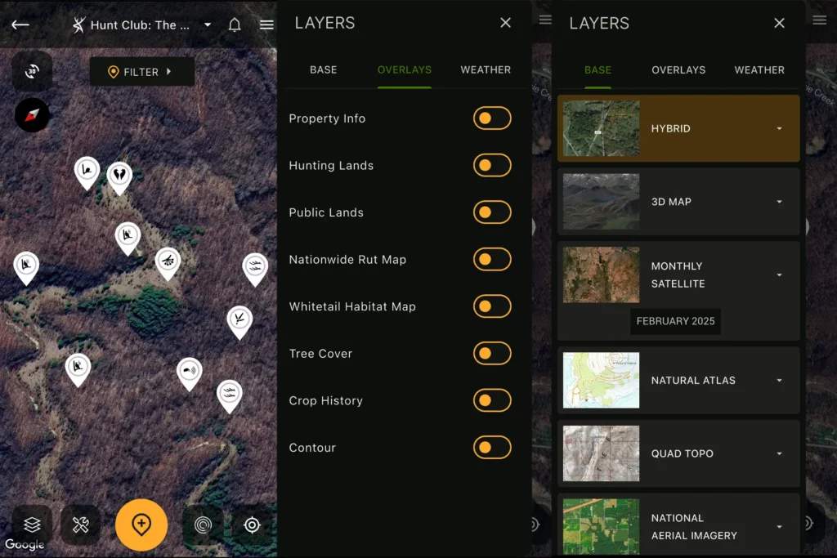This screenshot has height=558, width=837.
Task: Expand the Quad Topo dropdown arrow
Action: click(779, 453)
